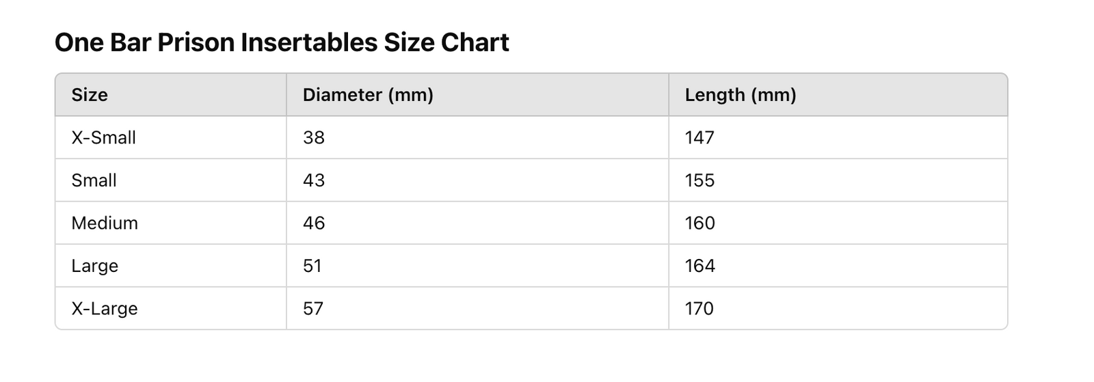Click the Length (mm) column header

coord(741,95)
